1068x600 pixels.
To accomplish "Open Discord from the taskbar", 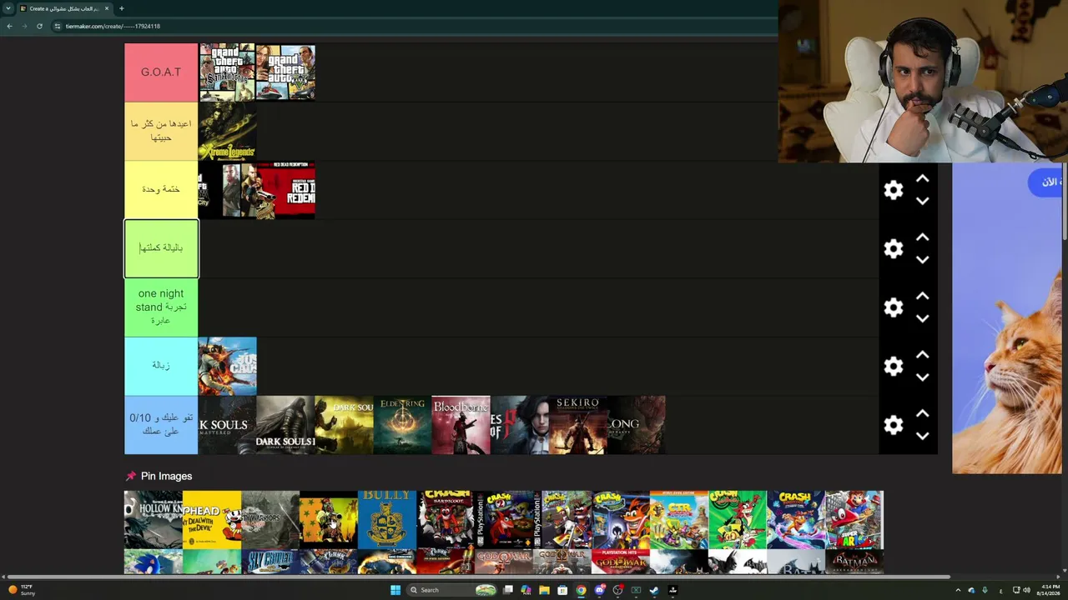I will coord(599,590).
